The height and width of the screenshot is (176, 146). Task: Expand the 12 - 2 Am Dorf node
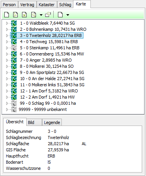click(x=7, y=97)
